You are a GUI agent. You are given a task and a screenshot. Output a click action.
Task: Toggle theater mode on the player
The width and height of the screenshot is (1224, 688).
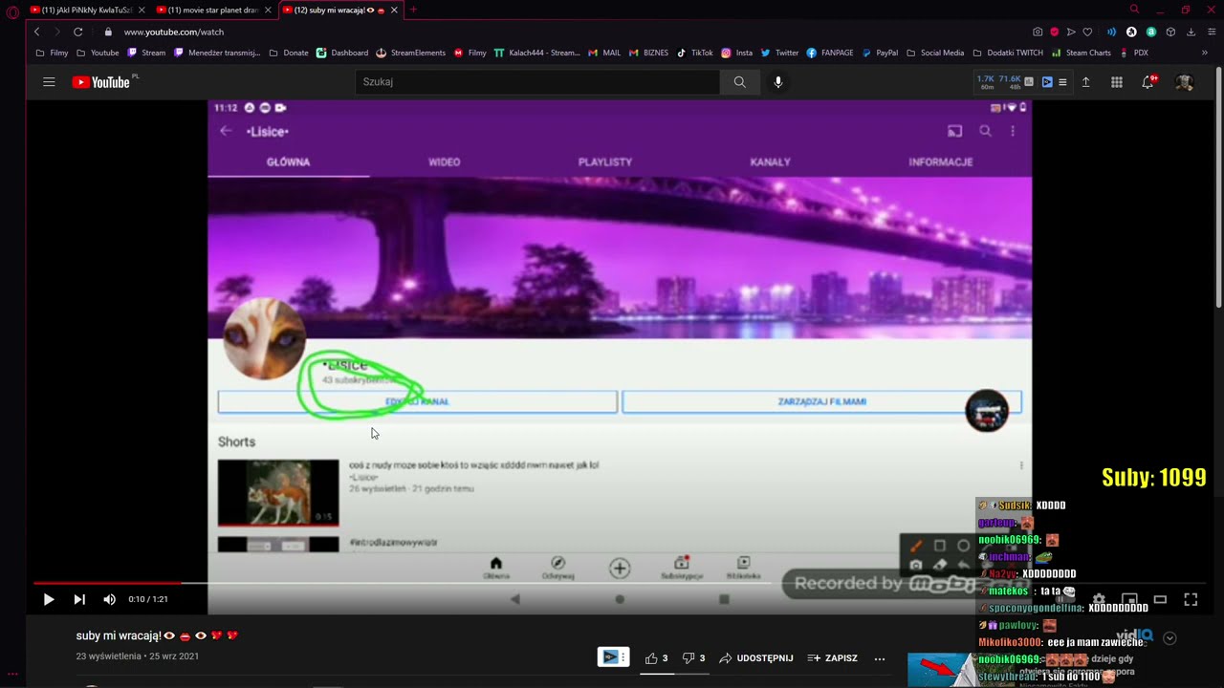pyautogui.click(x=1160, y=599)
